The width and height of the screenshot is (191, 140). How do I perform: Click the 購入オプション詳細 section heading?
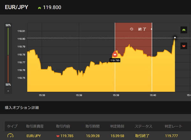22,108
